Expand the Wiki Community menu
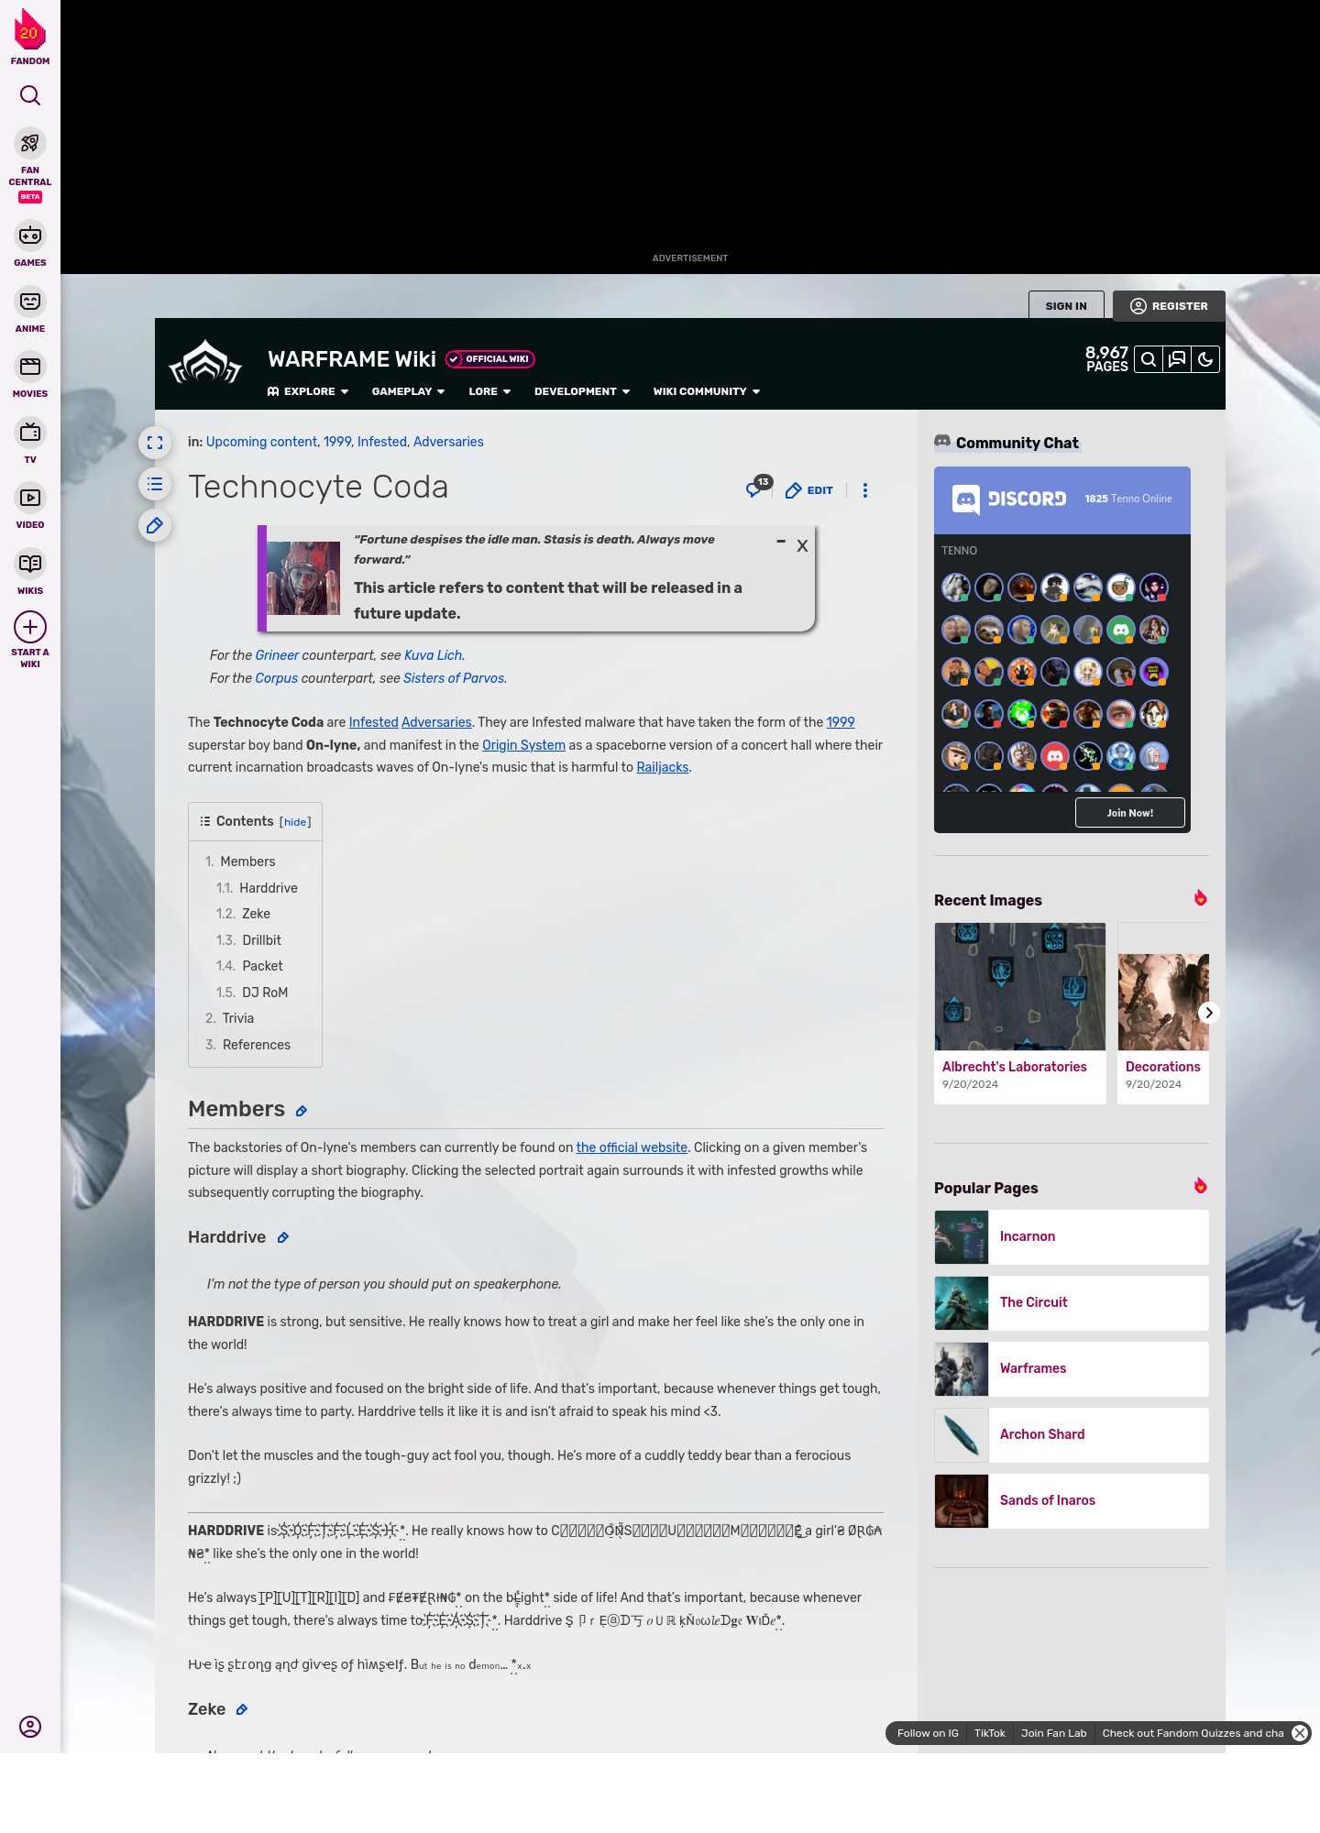Image resolution: width=1320 pixels, height=1833 pixels. click(707, 391)
